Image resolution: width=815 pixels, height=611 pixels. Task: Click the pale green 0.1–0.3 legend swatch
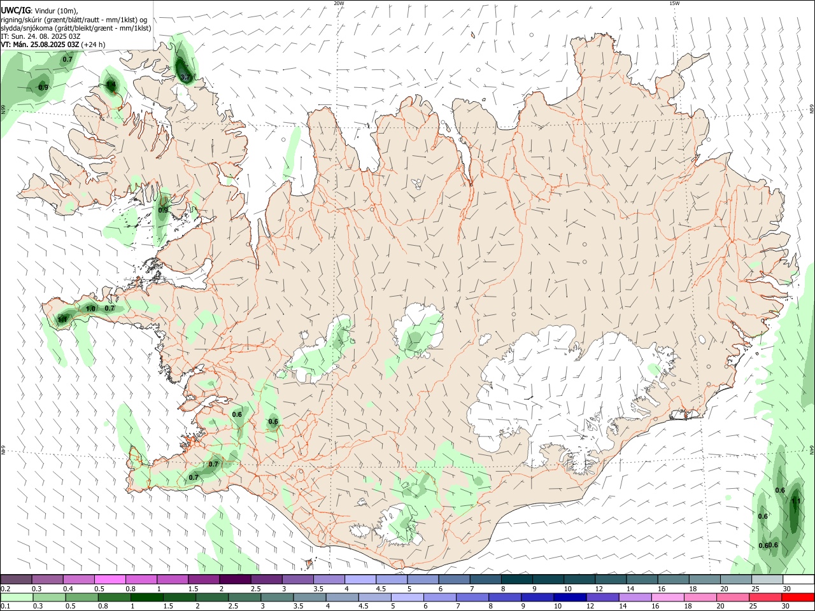[17, 598]
